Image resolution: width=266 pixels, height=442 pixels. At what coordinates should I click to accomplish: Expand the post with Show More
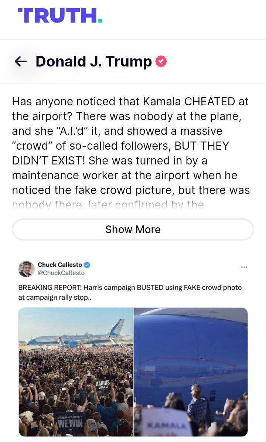(133, 229)
